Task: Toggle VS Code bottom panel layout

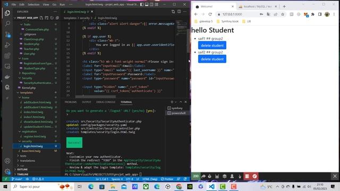Action: tap(147, 4)
